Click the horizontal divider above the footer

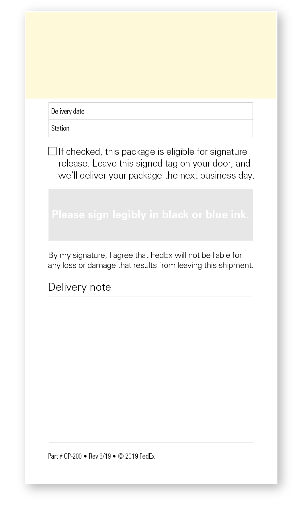[150, 443]
